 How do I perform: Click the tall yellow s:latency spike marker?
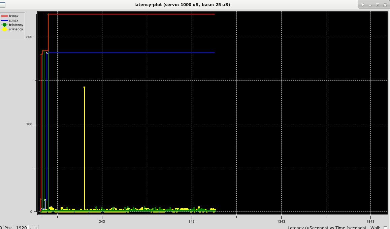tap(84, 88)
